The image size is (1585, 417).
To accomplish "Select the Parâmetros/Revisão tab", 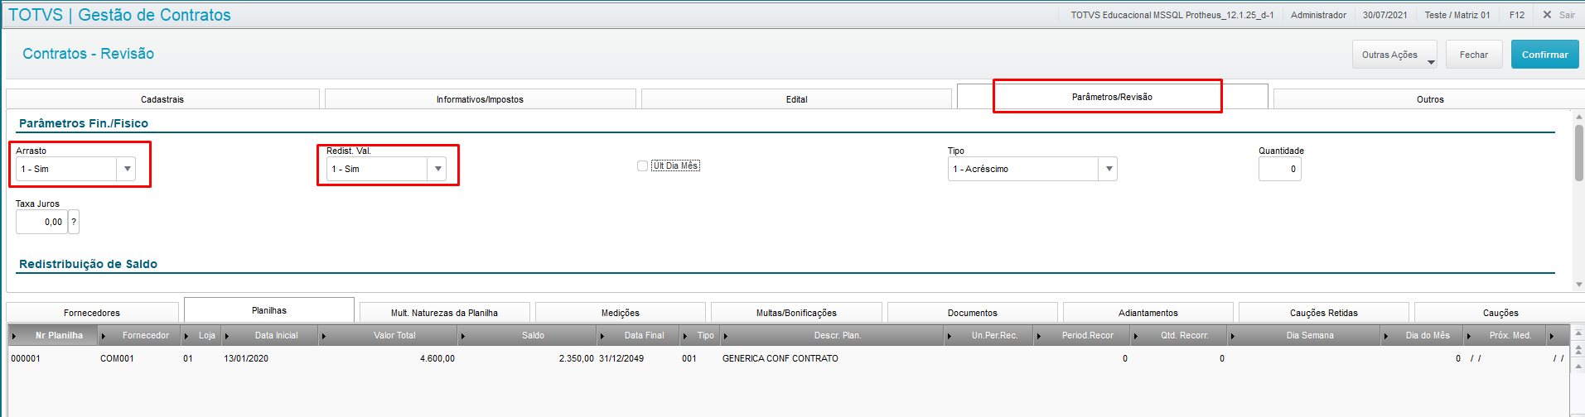I will click(1112, 97).
